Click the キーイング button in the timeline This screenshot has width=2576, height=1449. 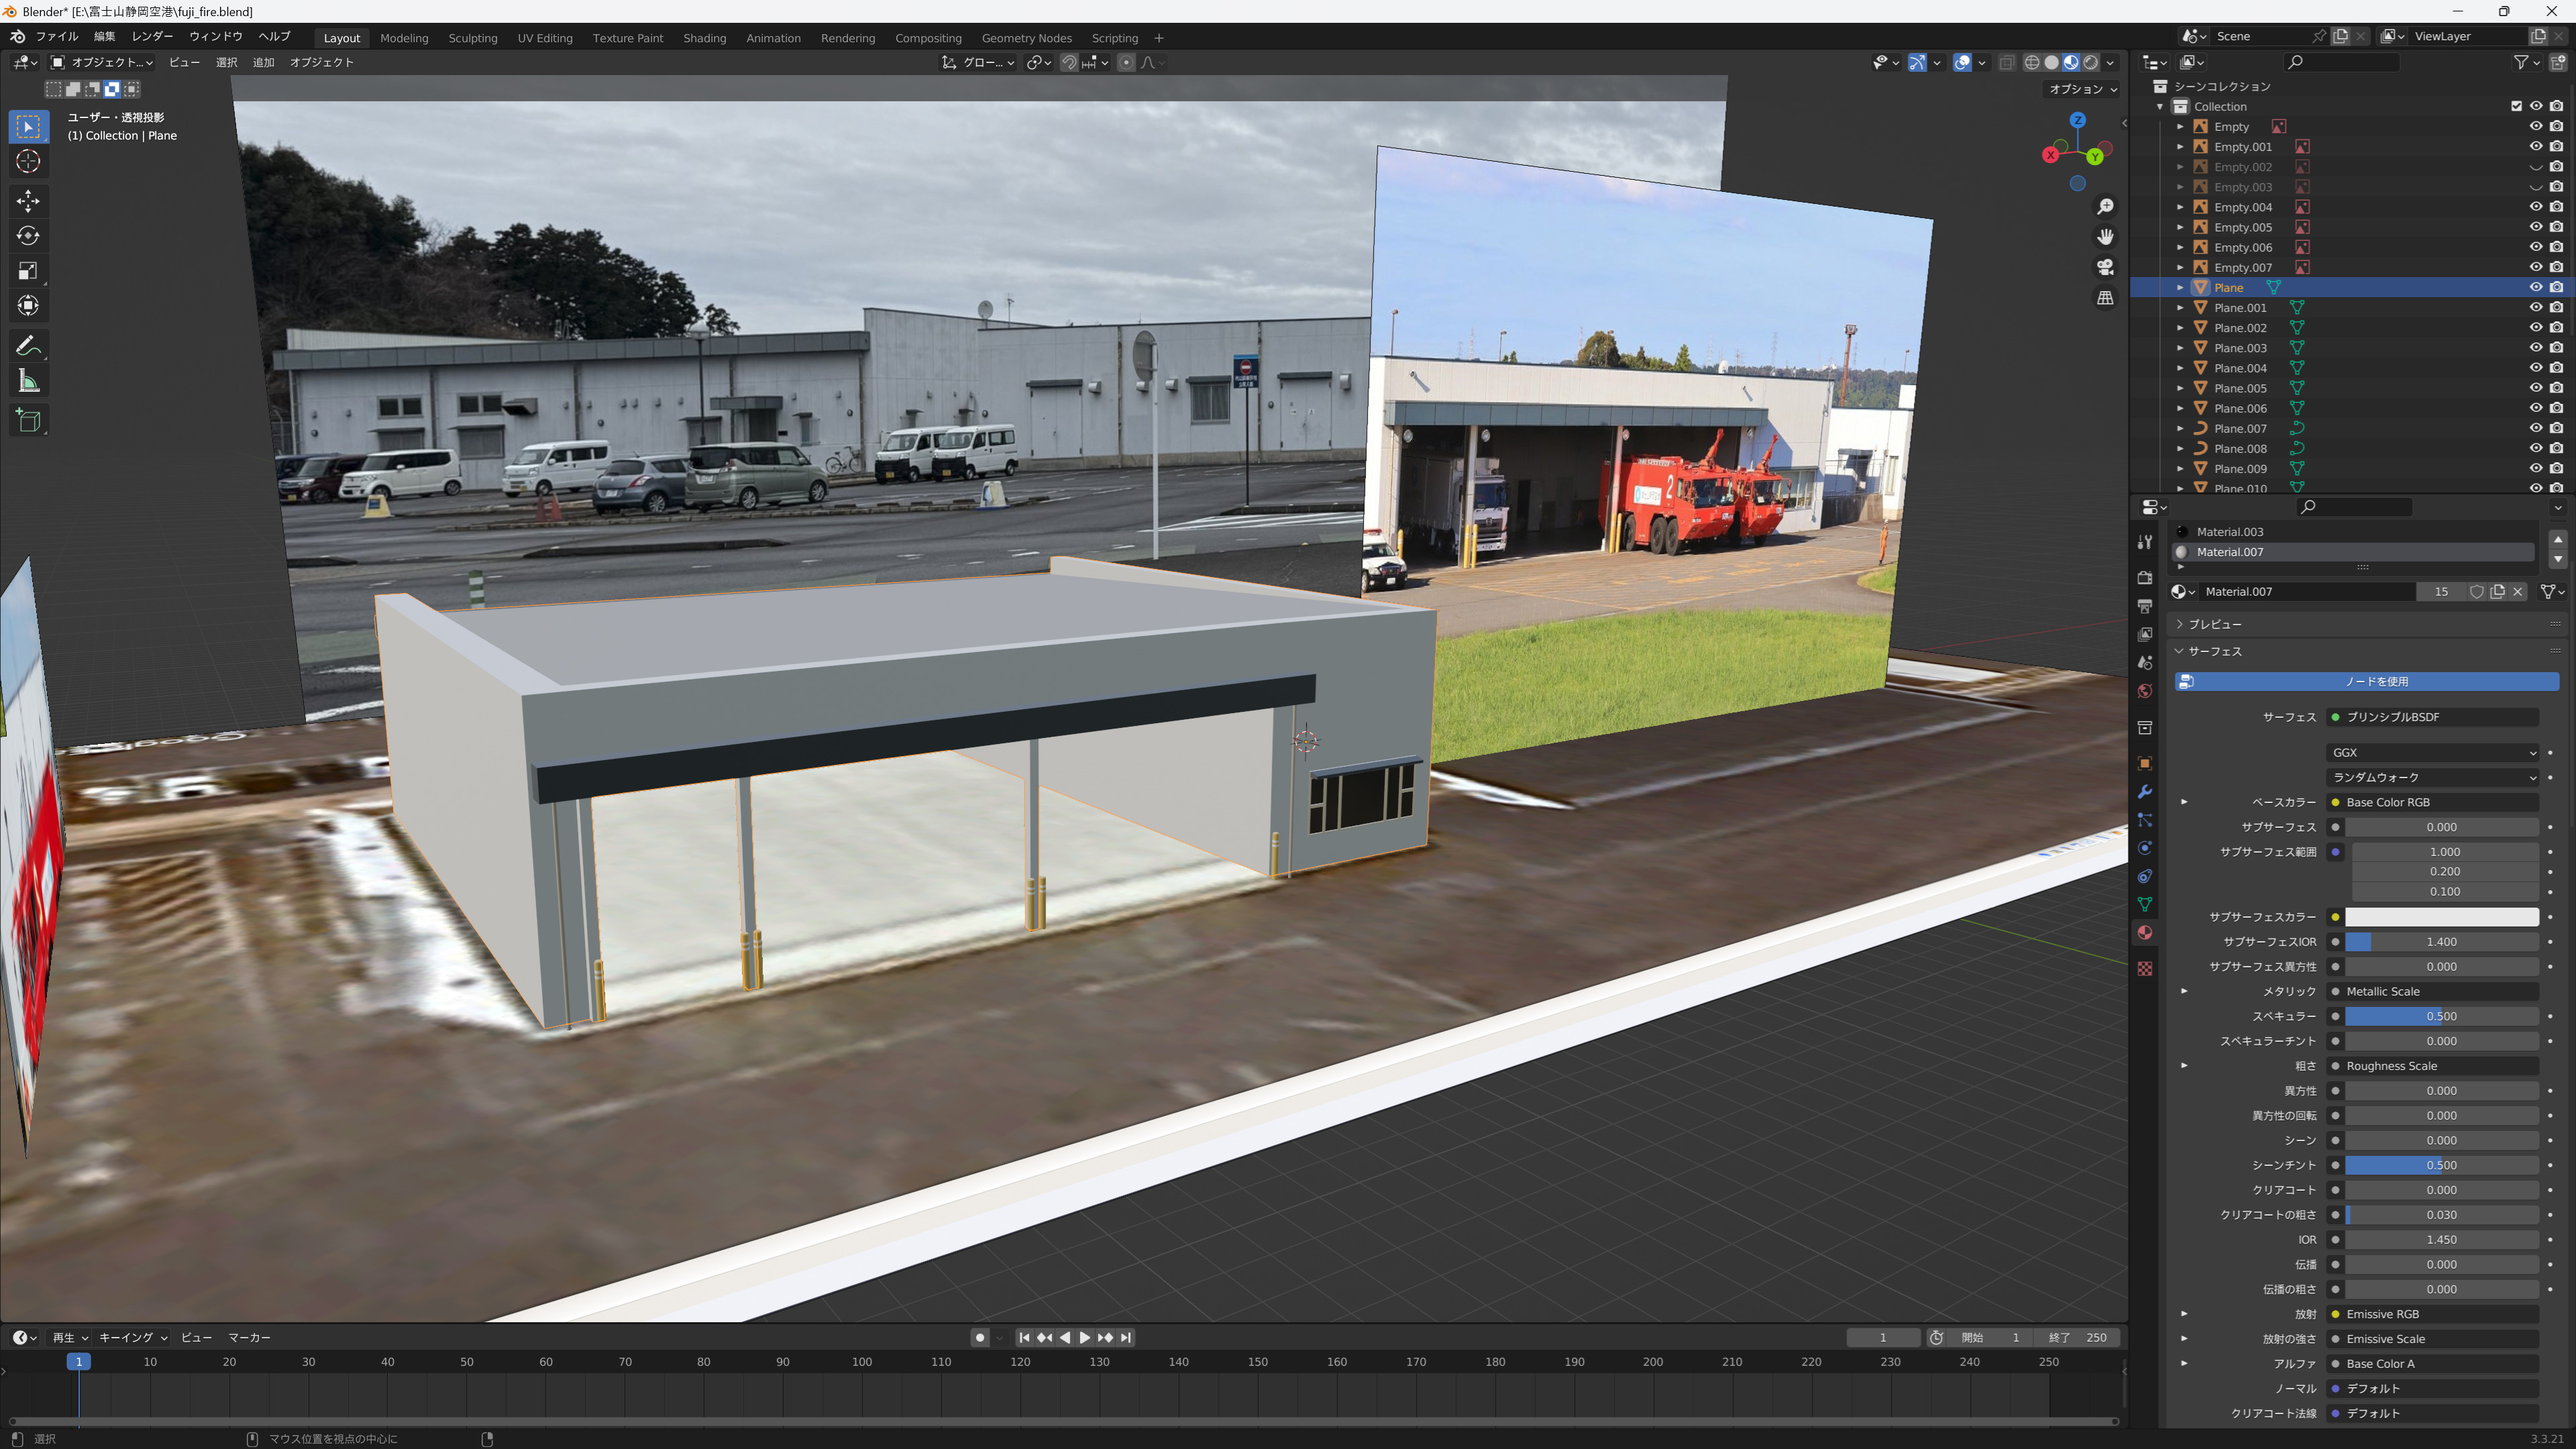pos(133,1337)
